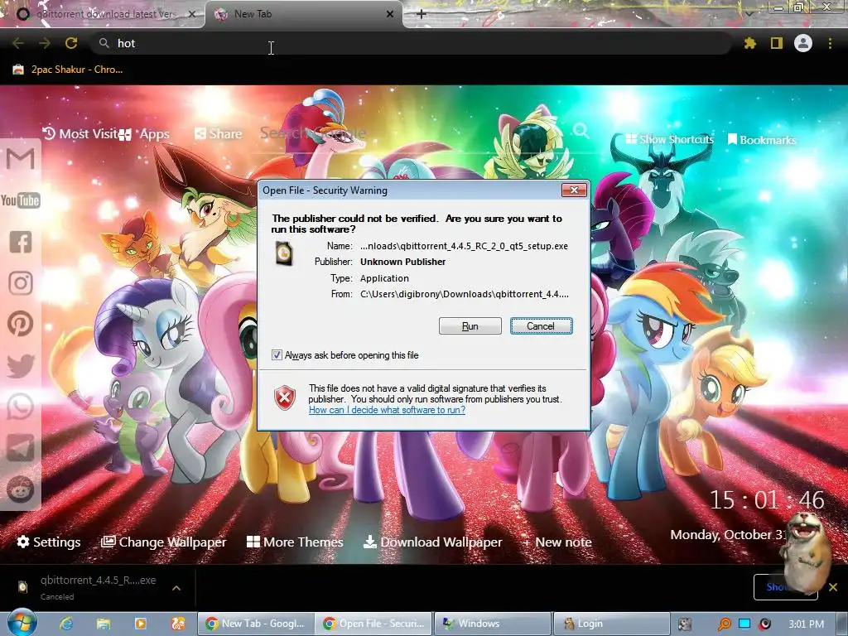Open WhatsApp icon in the sidebar
Viewport: 848px width, 636px height.
21,407
